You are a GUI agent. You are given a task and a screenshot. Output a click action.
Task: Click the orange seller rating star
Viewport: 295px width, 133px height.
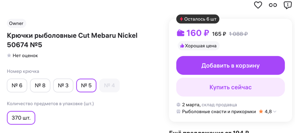tap(261, 112)
